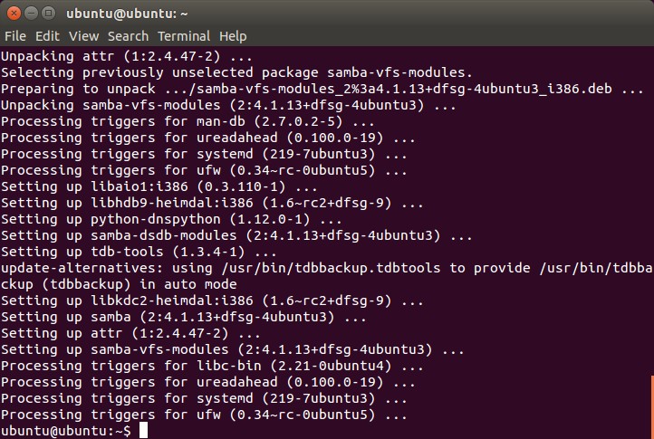Open the Search menu
This screenshot has height=439, width=654.
click(128, 36)
